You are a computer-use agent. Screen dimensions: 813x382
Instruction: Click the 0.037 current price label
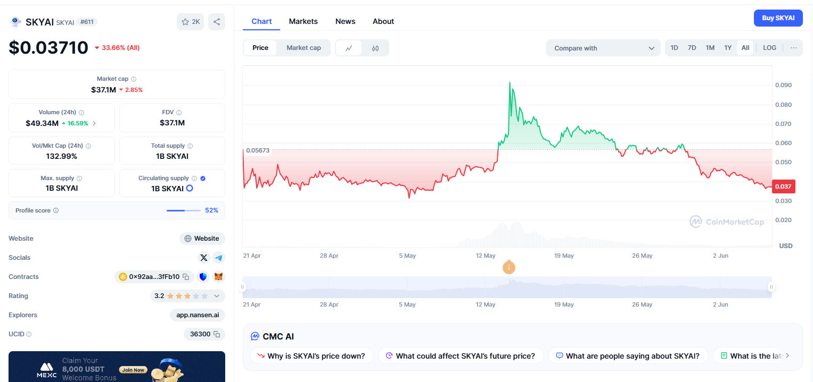pos(783,186)
